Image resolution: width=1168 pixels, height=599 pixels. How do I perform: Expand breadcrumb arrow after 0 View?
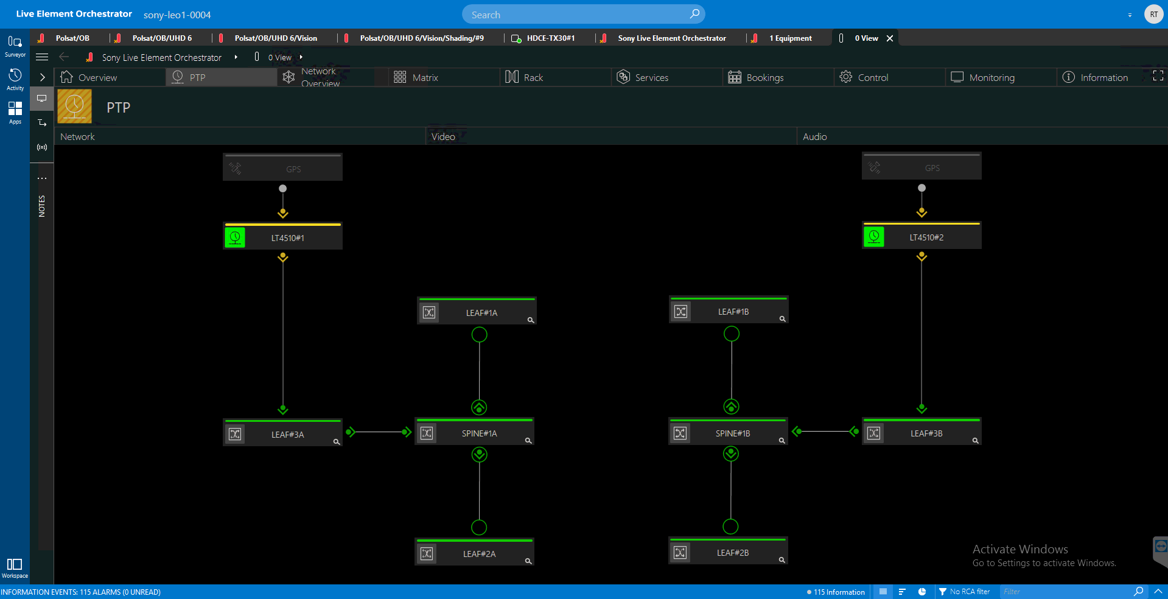coord(301,57)
